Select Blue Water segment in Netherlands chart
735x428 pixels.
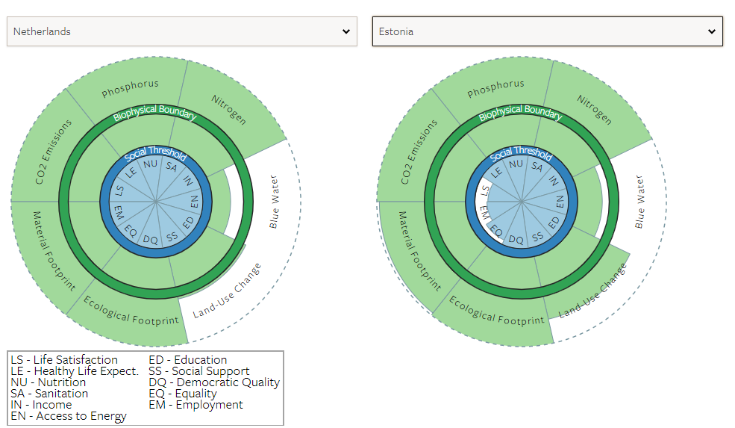[x=274, y=202]
